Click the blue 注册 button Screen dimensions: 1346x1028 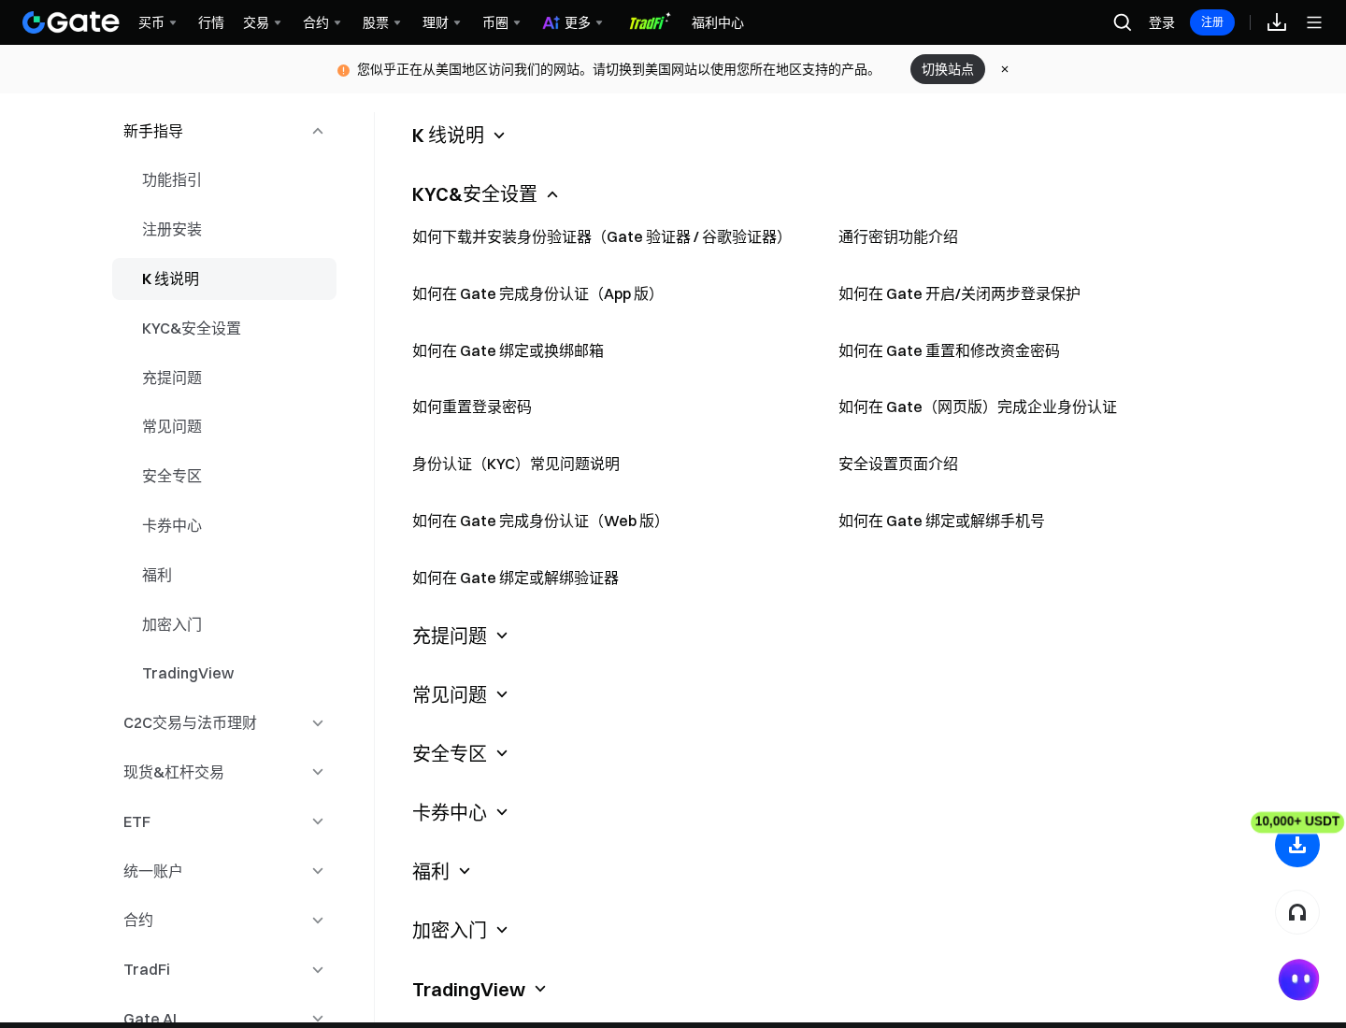[x=1212, y=22]
